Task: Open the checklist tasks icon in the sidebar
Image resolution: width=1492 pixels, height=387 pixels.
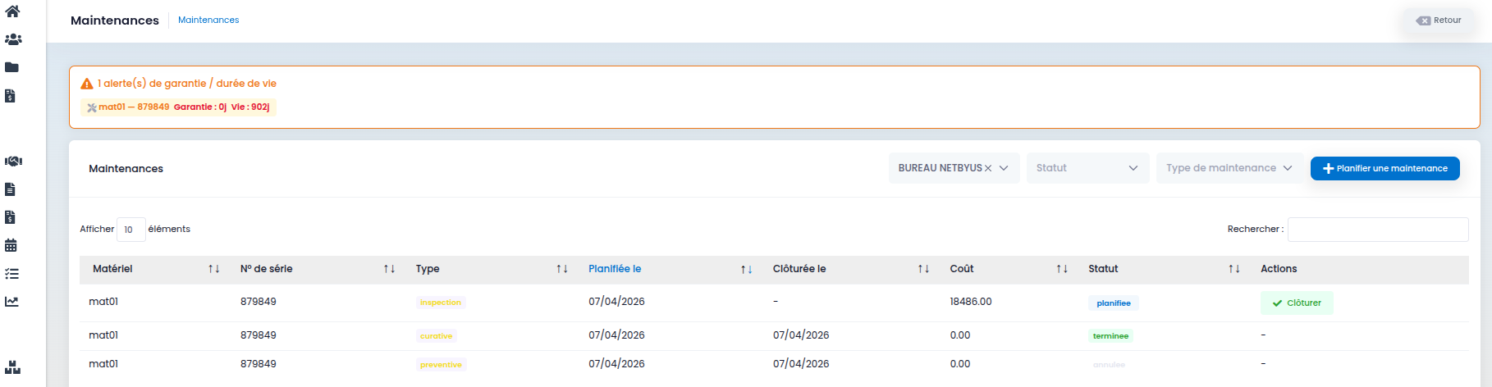Action: (11, 274)
